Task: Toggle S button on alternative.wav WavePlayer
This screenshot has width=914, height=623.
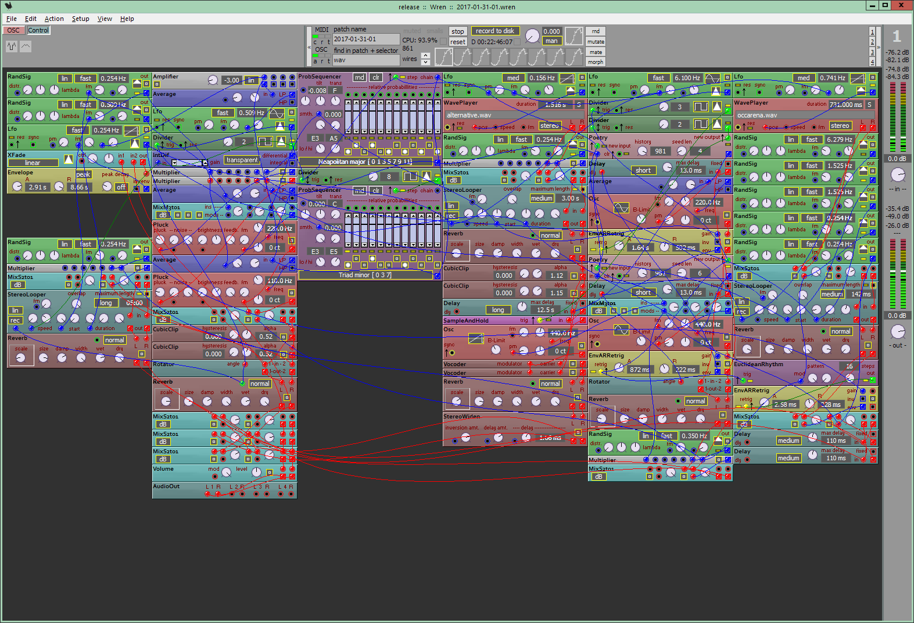Action: coord(579,105)
